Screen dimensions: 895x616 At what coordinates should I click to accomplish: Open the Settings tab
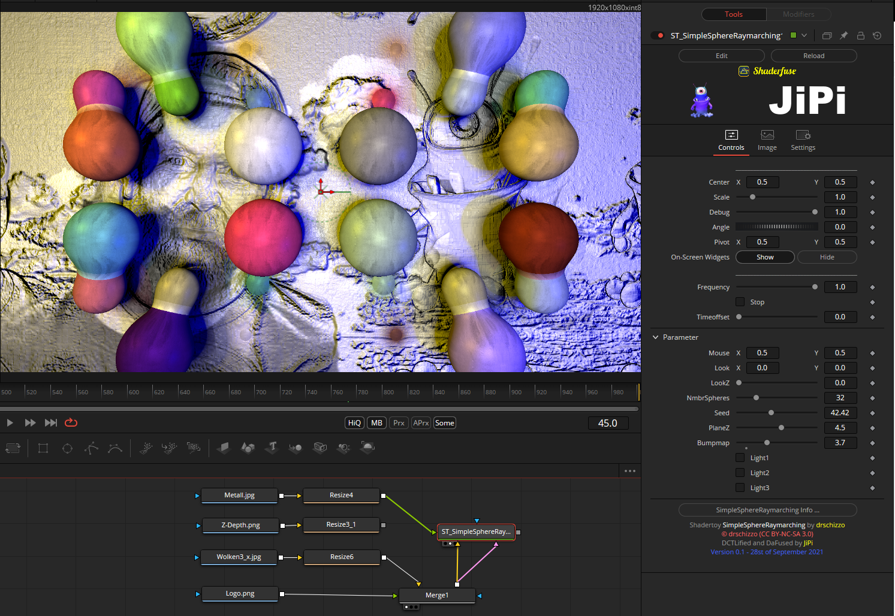(x=803, y=141)
